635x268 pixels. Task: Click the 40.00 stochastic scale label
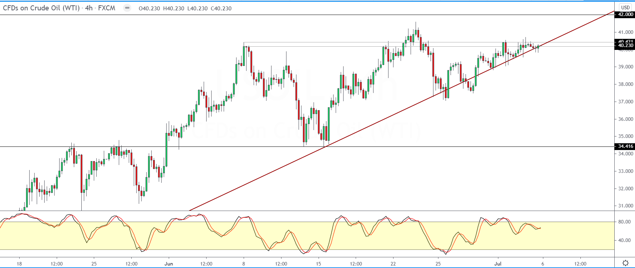pos(624,240)
